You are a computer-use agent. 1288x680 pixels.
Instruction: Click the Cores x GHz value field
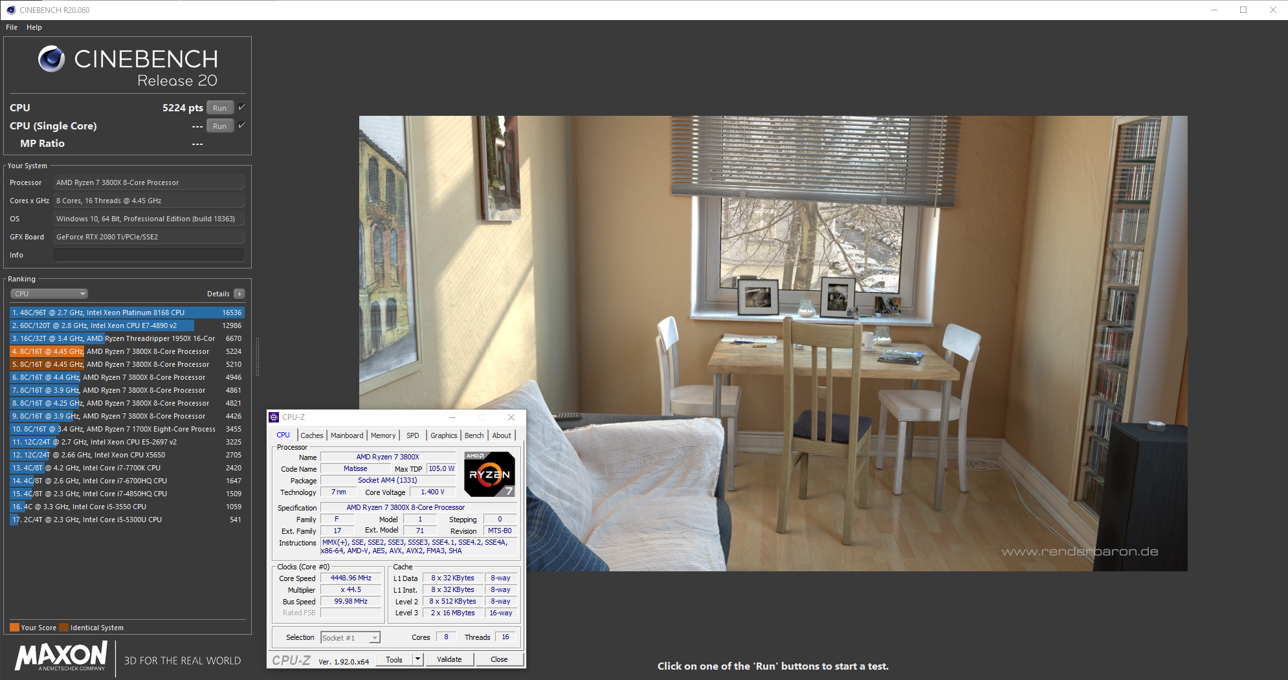point(149,201)
